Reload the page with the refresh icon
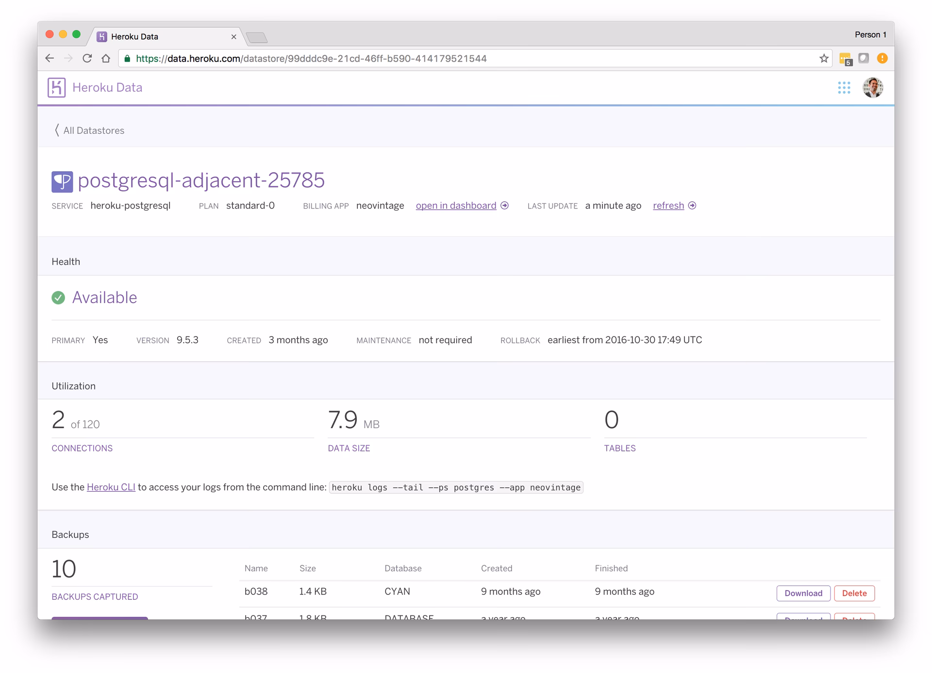Image resolution: width=932 pixels, height=673 pixels. pos(87,59)
